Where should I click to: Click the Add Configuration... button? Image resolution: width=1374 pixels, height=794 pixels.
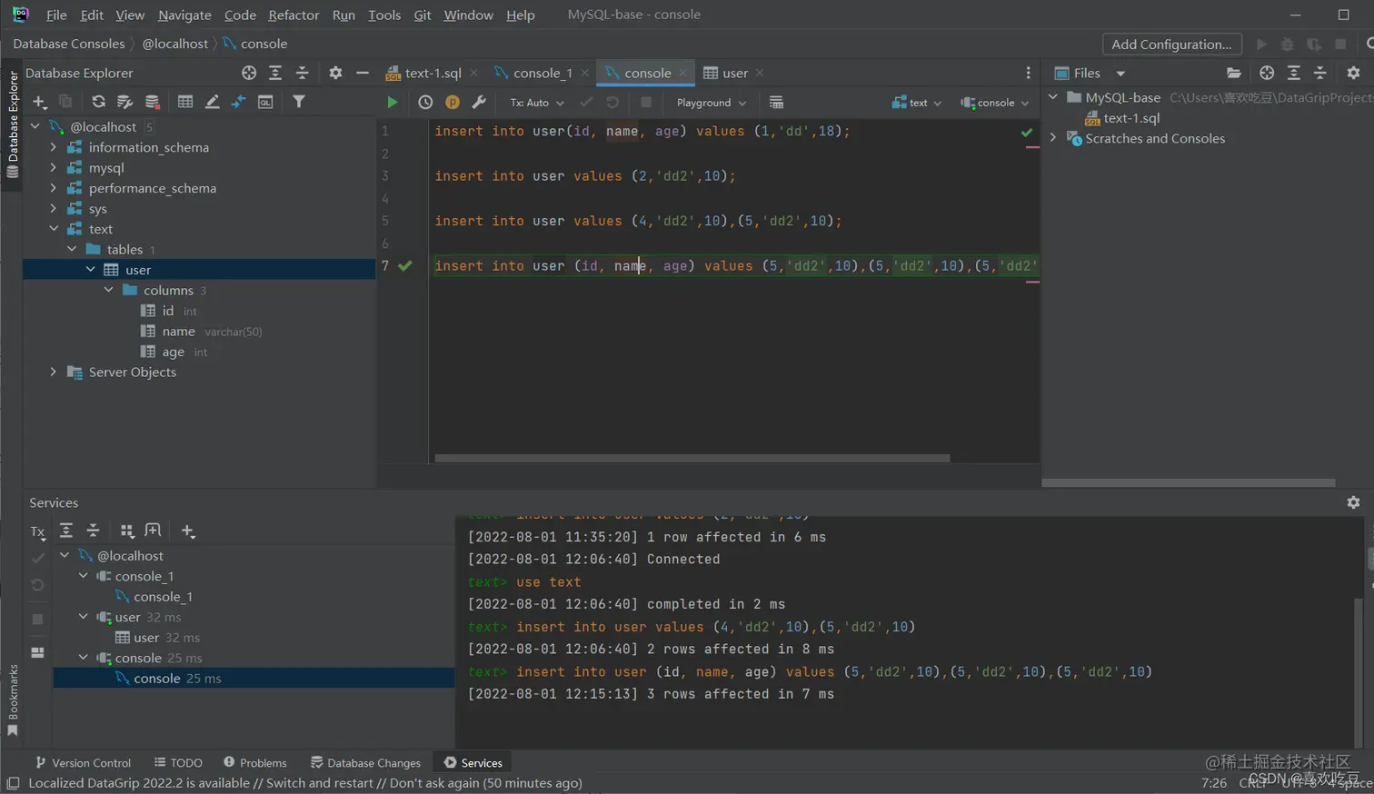[x=1171, y=44]
